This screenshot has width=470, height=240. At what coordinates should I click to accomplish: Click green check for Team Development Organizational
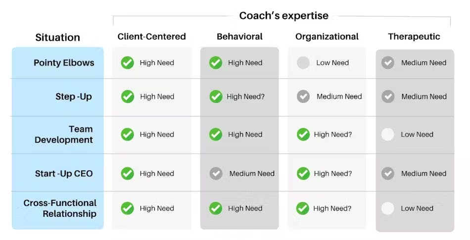303,134
